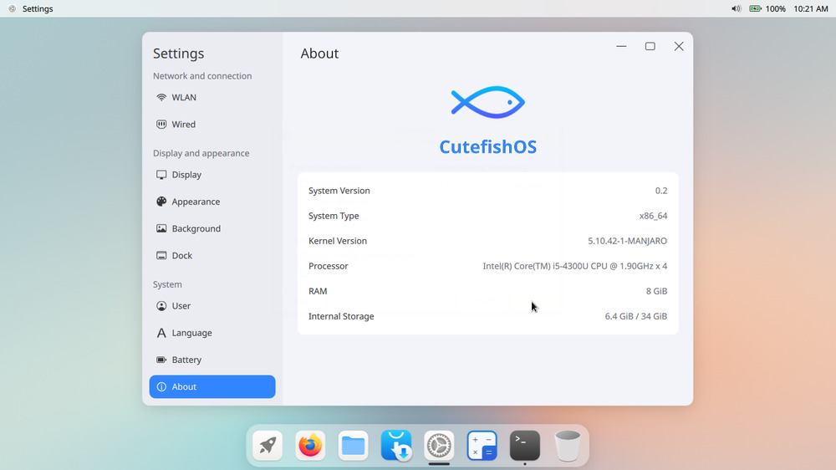Screen dimensions: 836x470
Task: Click the Internal Storage label
Action: [x=341, y=316]
